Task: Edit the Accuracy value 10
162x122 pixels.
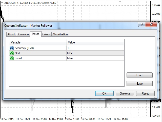Action: (95, 48)
